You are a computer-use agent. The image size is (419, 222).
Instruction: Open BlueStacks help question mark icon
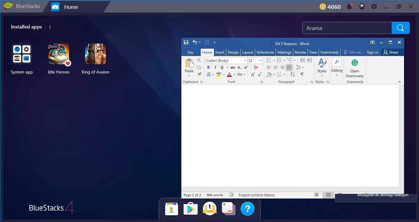click(x=248, y=209)
